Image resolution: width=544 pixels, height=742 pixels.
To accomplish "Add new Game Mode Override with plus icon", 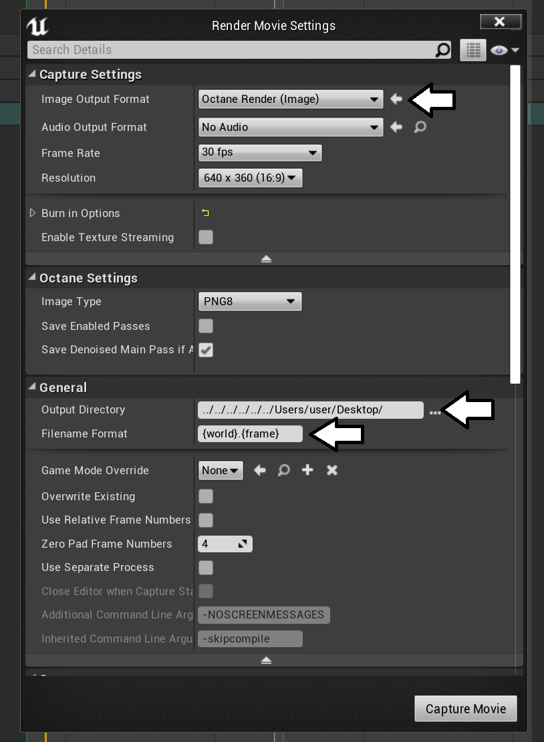I will click(307, 470).
